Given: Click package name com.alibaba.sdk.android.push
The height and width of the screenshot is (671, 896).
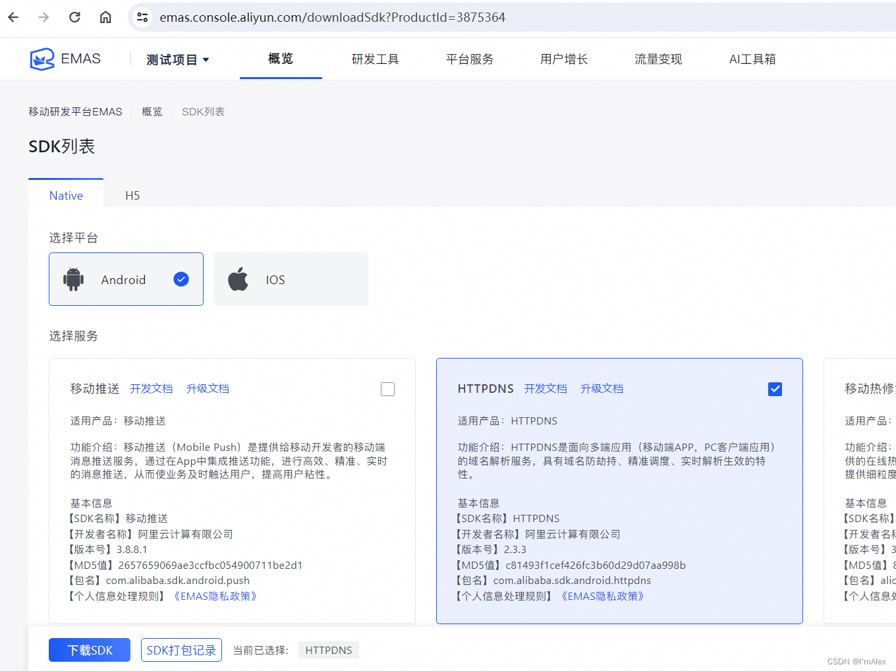Looking at the screenshot, I should point(178,580).
